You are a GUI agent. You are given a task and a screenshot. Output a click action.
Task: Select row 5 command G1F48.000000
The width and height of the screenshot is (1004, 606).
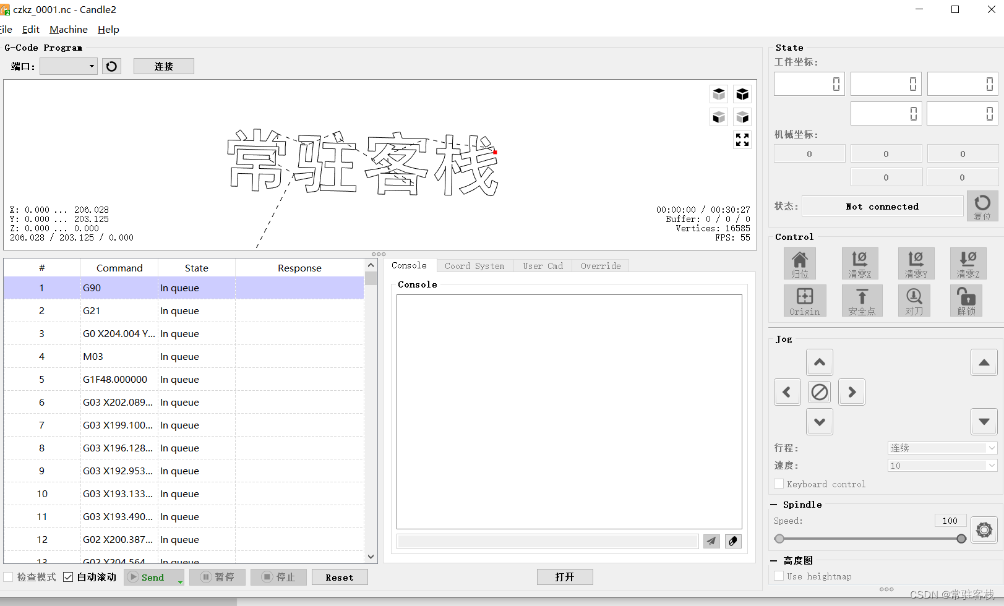pos(184,379)
